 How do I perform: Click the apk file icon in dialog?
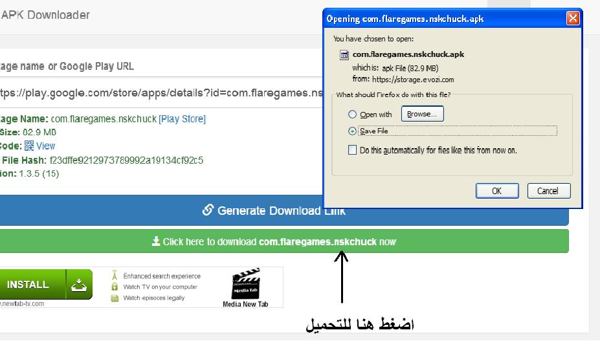pos(344,55)
